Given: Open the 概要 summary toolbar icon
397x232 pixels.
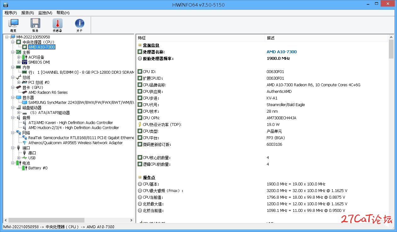Looking at the screenshot, I should pos(13,23).
